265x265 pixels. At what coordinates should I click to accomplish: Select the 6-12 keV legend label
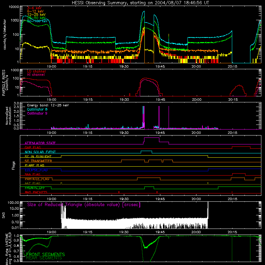click(x=35, y=11)
